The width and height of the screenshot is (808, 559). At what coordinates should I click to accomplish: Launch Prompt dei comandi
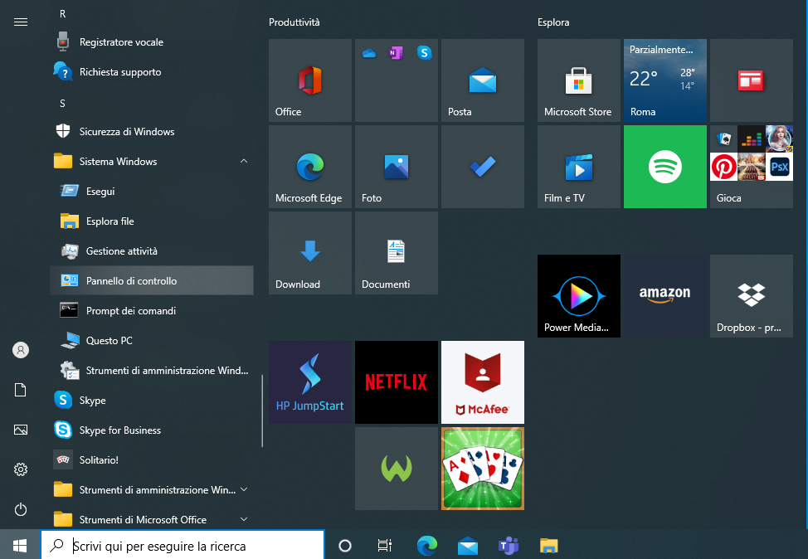pos(152,311)
